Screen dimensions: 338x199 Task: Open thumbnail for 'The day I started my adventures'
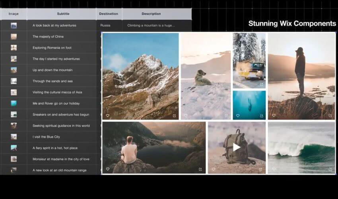pyautogui.click(x=14, y=59)
